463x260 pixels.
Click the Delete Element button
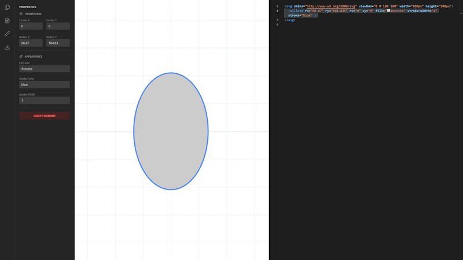tap(45, 116)
